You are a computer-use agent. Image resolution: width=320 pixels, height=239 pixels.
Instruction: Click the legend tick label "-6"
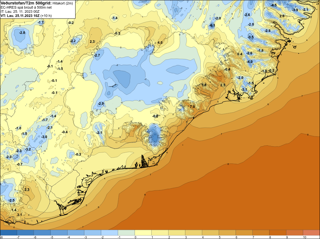tap(35, 237)
